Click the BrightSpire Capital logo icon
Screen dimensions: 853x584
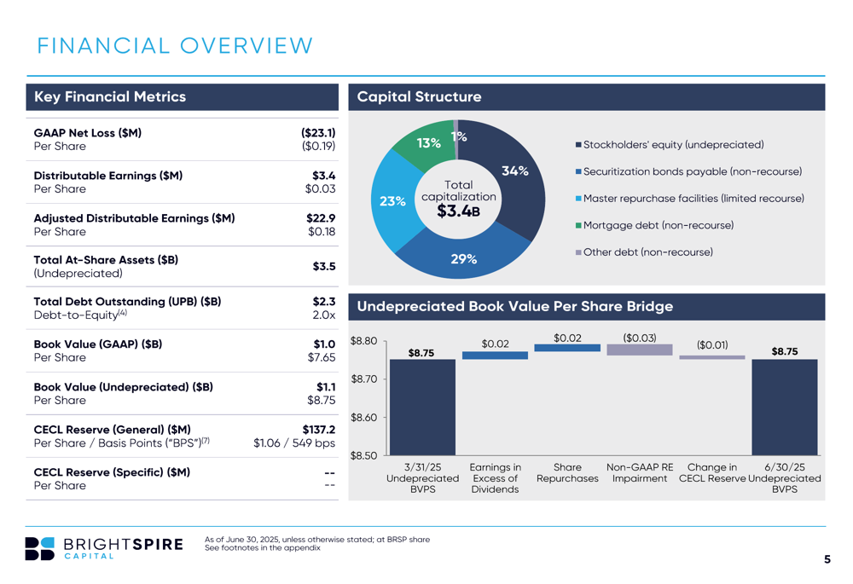[x=40, y=548]
